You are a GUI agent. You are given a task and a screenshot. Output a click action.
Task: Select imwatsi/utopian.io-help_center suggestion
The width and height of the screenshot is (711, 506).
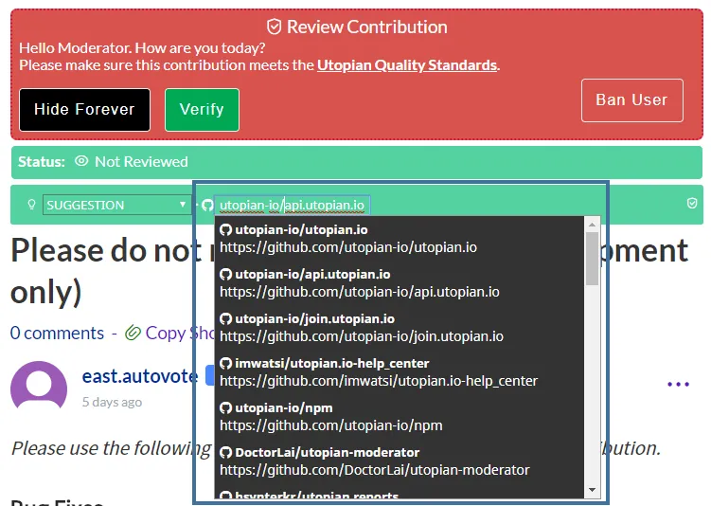[x=399, y=372]
